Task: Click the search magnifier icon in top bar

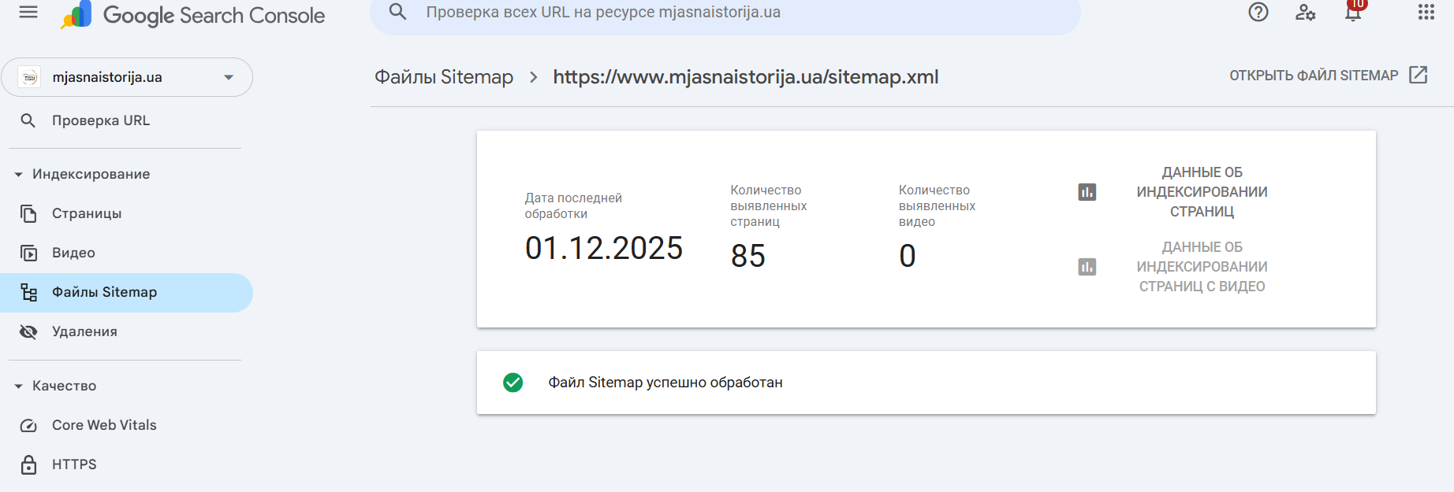Action: coord(398,12)
